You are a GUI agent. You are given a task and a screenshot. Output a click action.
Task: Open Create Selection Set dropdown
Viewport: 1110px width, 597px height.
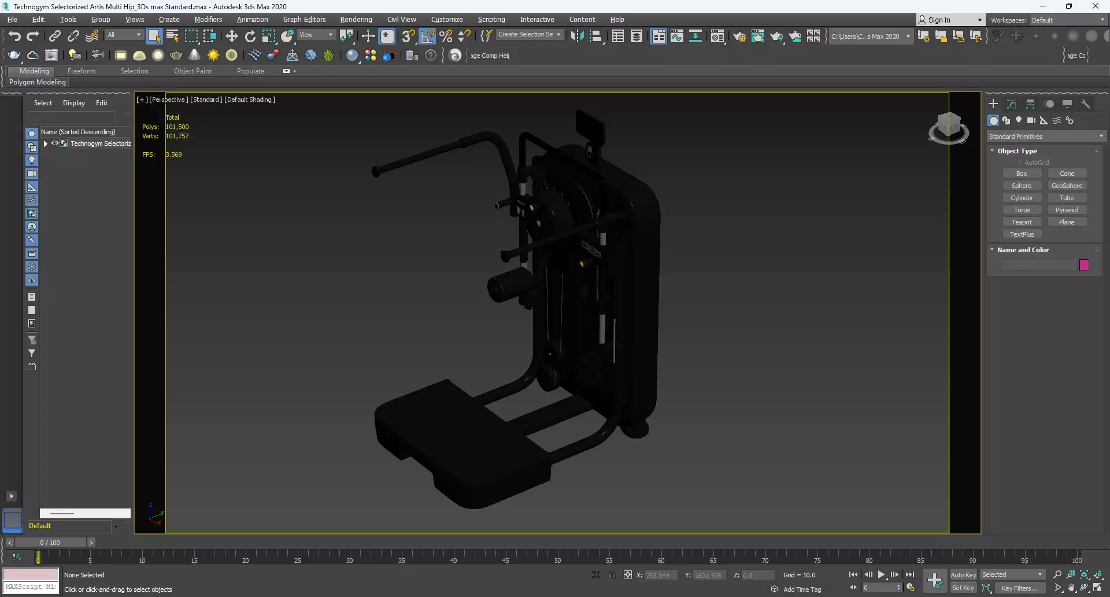(530, 35)
